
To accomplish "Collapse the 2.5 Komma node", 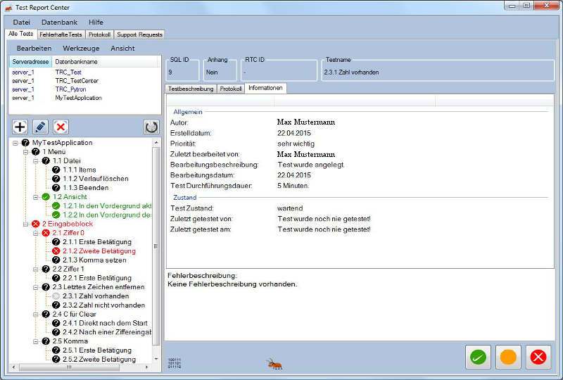I will [x=36, y=341].
